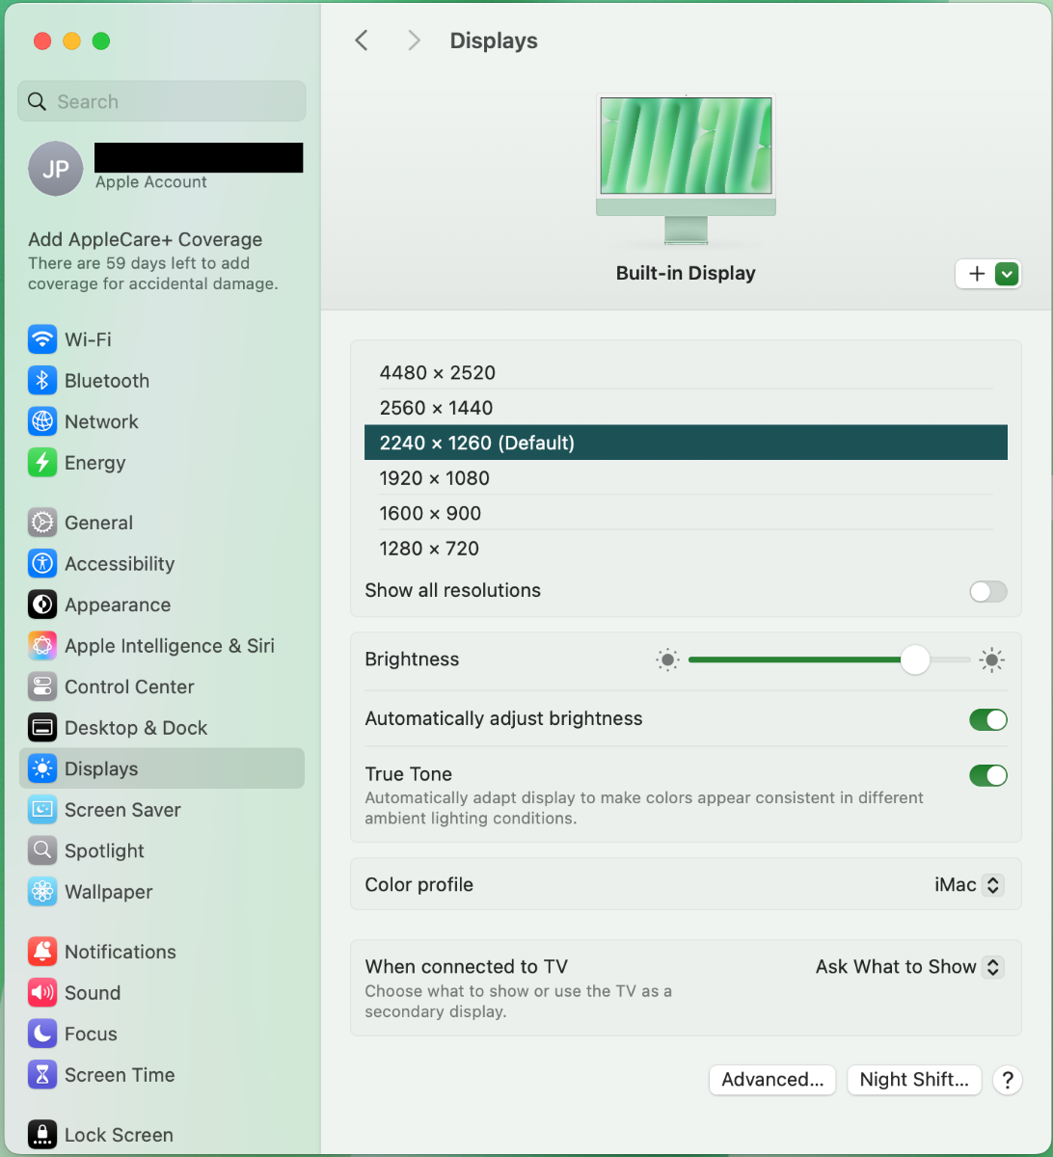Click the Brightness label text

pos(412,659)
